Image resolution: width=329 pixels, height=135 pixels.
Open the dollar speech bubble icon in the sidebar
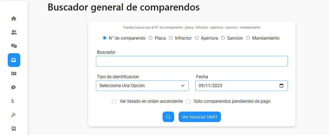14,87
